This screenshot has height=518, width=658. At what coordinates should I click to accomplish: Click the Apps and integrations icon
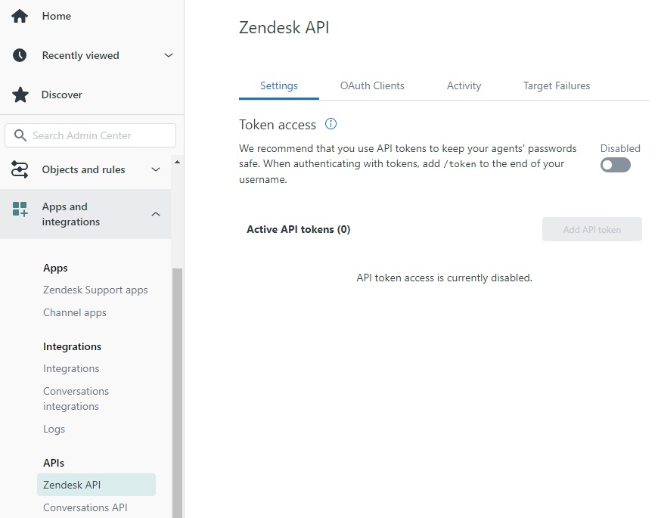pos(20,209)
